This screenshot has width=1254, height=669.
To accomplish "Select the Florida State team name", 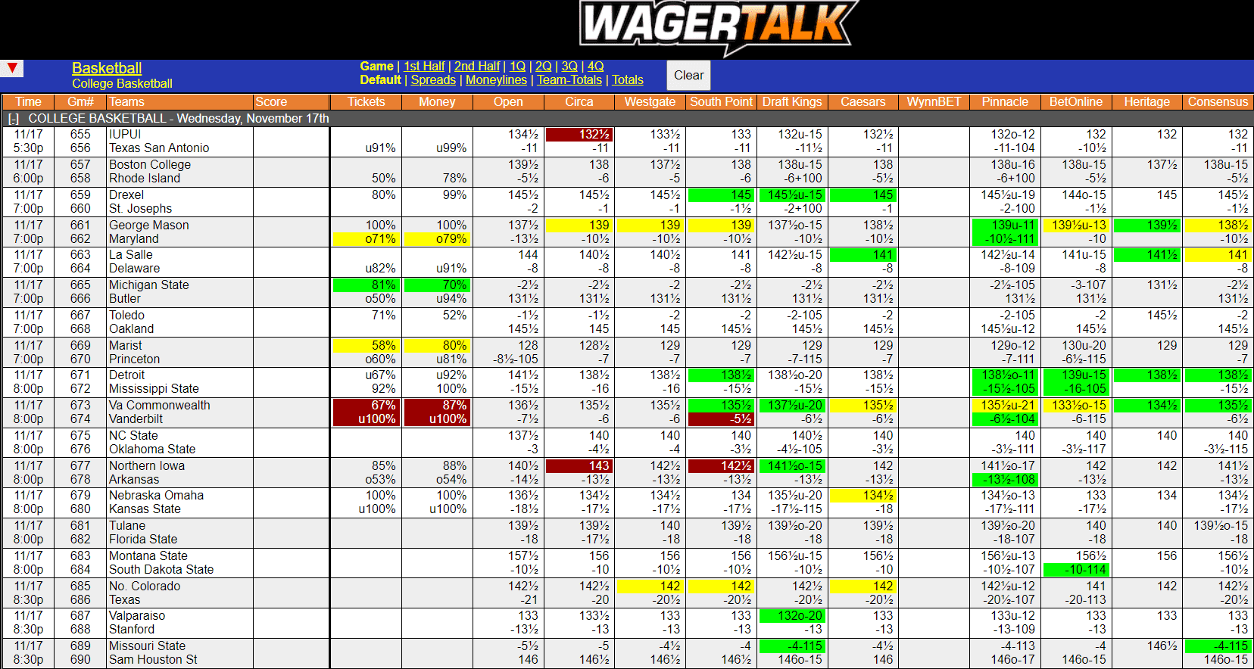I will [143, 540].
